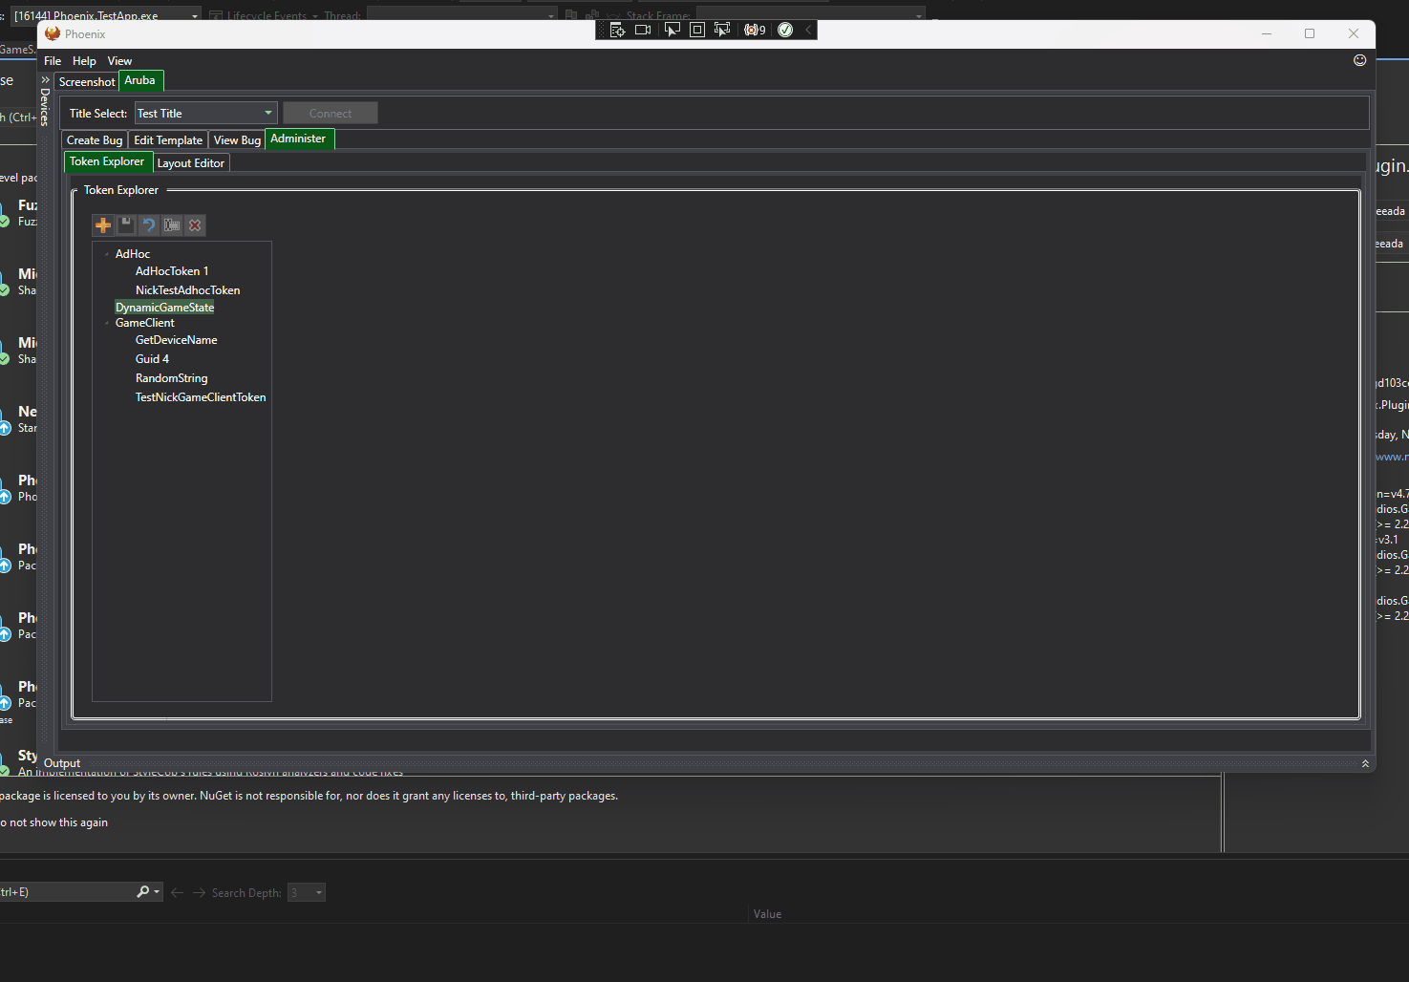Click the save floppy disk icon

(x=126, y=225)
